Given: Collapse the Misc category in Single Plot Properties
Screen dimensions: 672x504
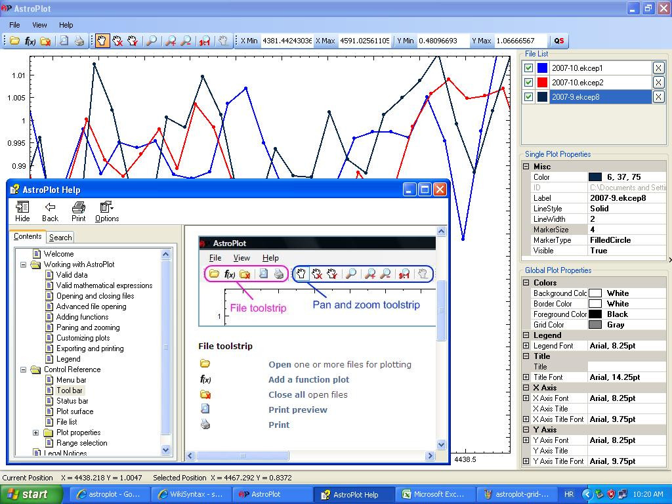Looking at the screenshot, I should click(x=526, y=166).
